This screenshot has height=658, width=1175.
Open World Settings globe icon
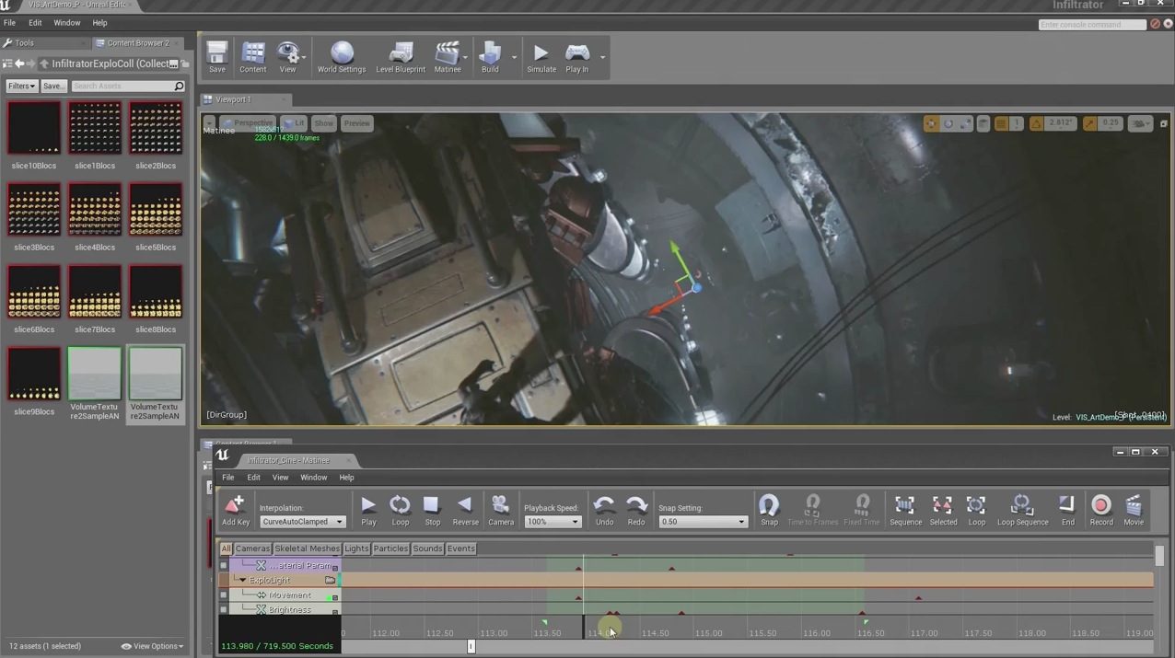point(342,57)
